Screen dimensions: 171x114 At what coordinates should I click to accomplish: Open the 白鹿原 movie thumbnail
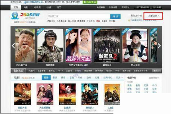point(67,94)
